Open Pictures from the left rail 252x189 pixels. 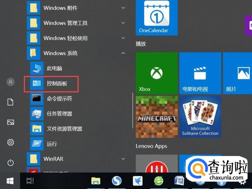click(x=11, y=122)
